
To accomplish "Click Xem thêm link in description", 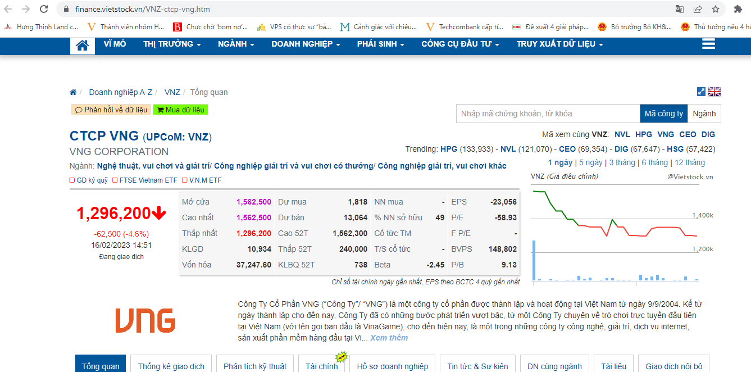I will [x=389, y=338].
